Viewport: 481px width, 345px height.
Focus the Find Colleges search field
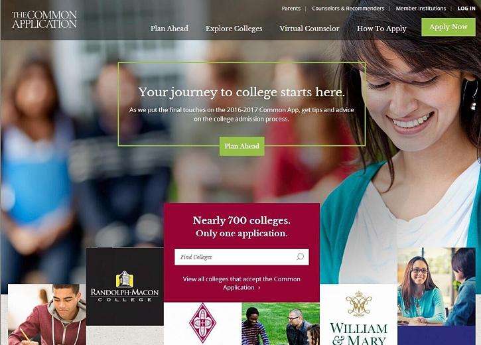(241, 257)
